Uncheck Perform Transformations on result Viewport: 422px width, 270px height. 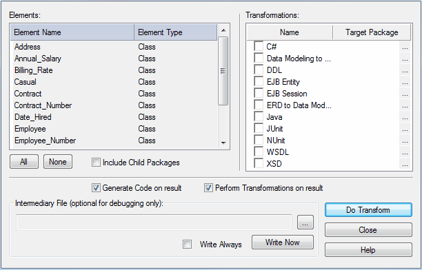(208, 188)
